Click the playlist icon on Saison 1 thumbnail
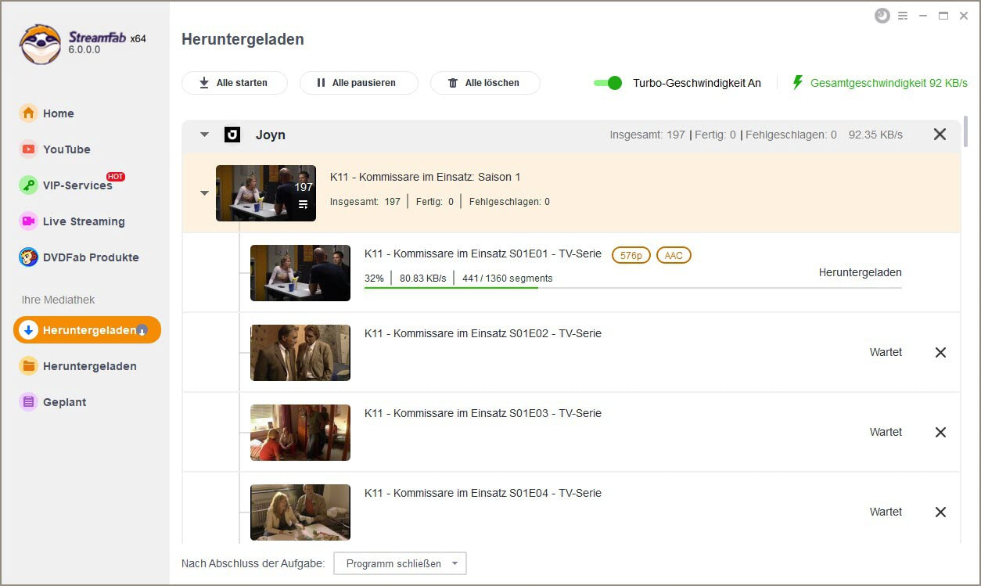This screenshot has width=981, height=586. pos(304,205)
